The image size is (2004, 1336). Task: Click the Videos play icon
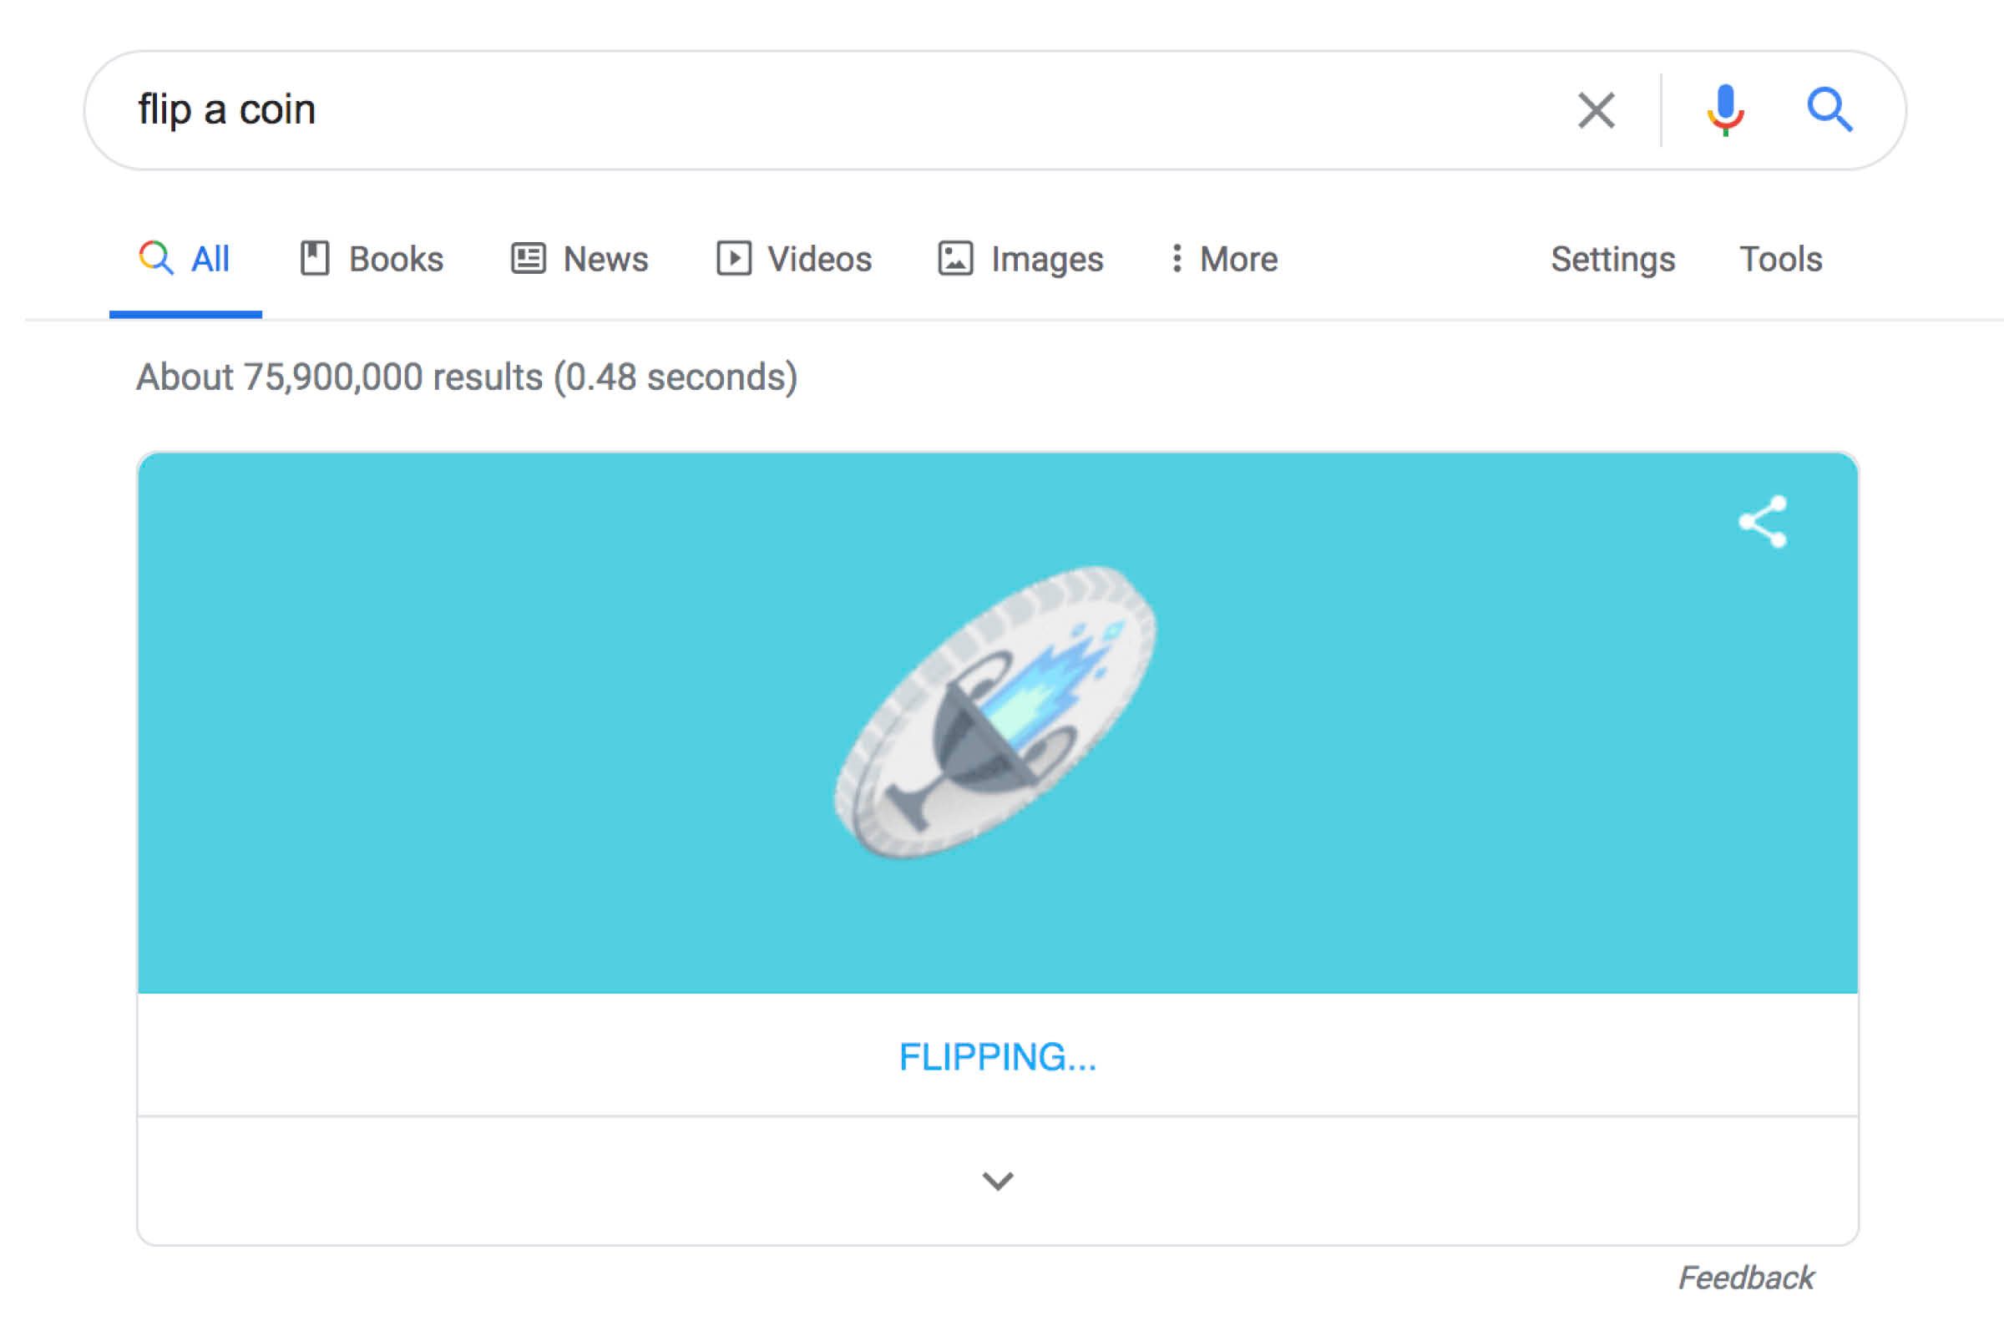pos(733,259)
